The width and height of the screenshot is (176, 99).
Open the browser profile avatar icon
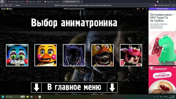click(x=158, y=2)
